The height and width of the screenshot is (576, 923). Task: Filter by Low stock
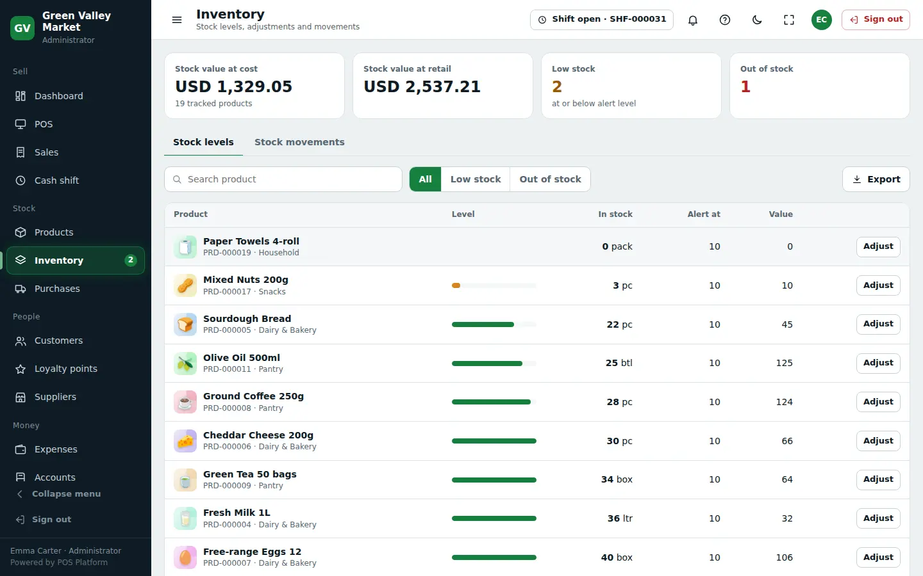[x=476, y=179]
